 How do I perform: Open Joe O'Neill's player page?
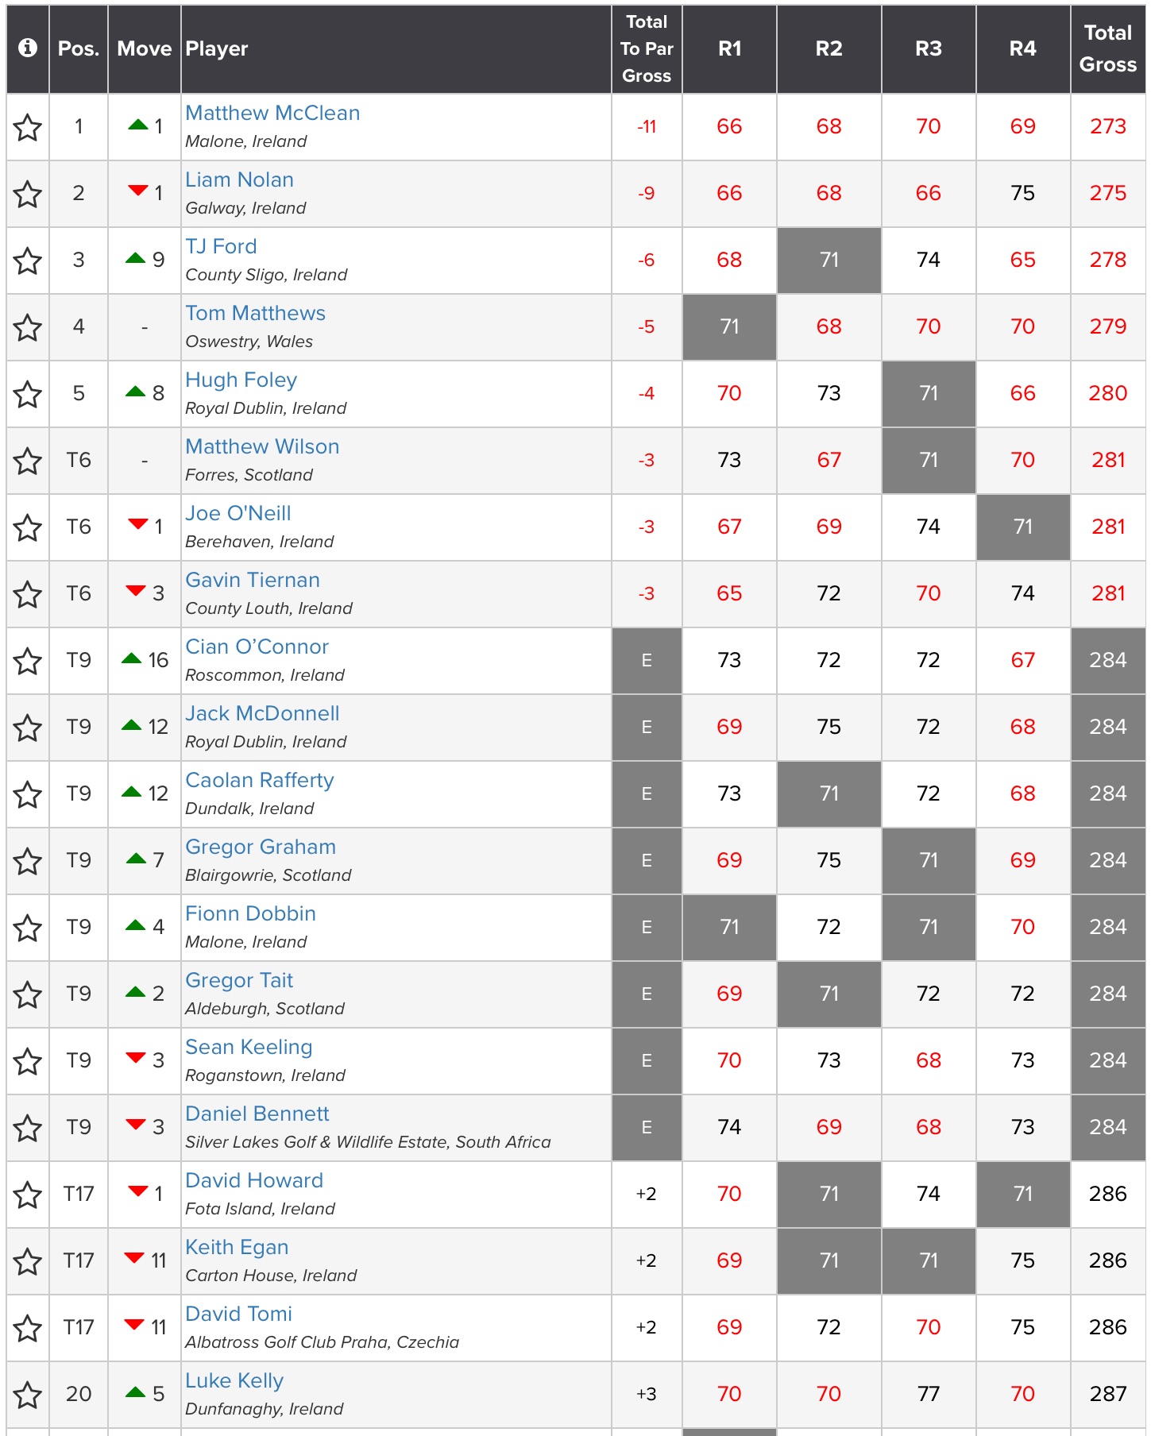click(238, 514)
